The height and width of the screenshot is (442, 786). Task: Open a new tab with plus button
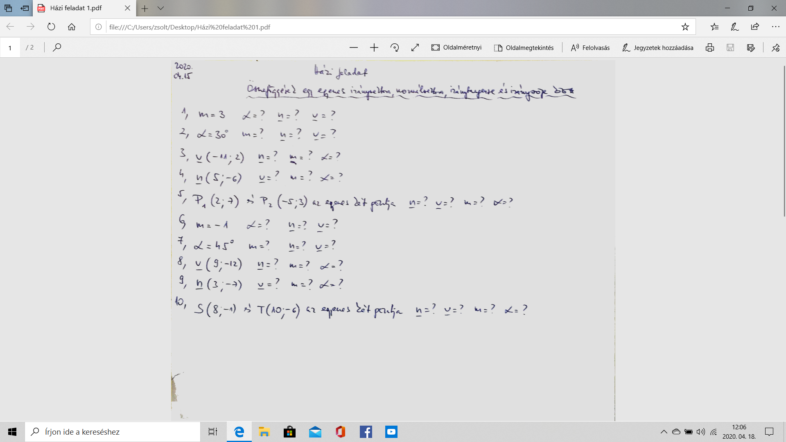(x=145, y=8)
